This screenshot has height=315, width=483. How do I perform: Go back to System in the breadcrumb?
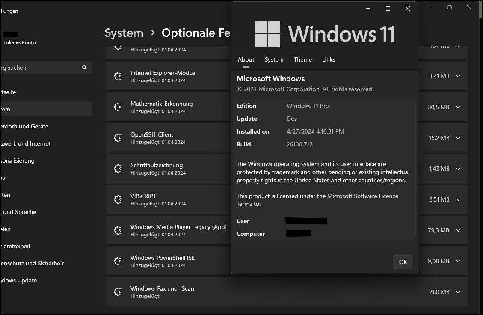(124, 33)
